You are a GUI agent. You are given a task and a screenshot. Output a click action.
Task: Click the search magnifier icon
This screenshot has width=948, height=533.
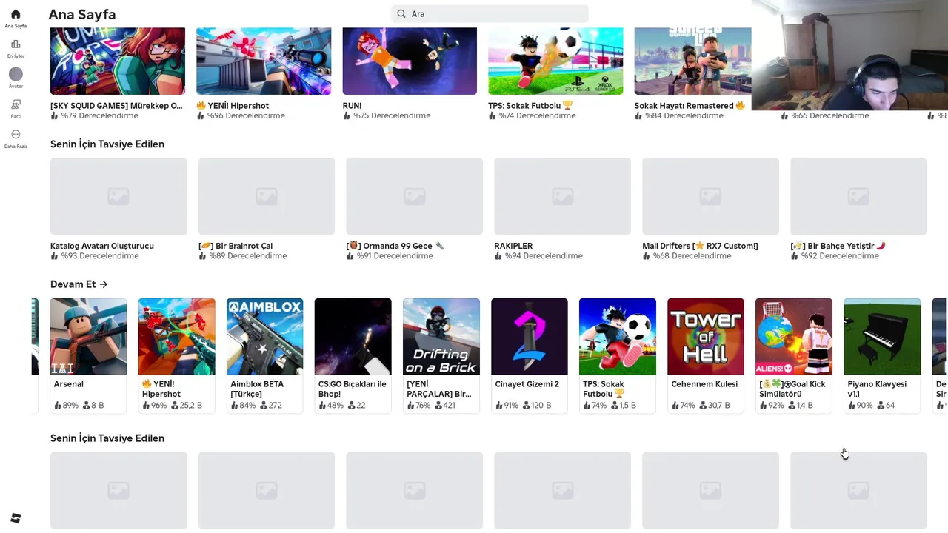coord(401,13)
